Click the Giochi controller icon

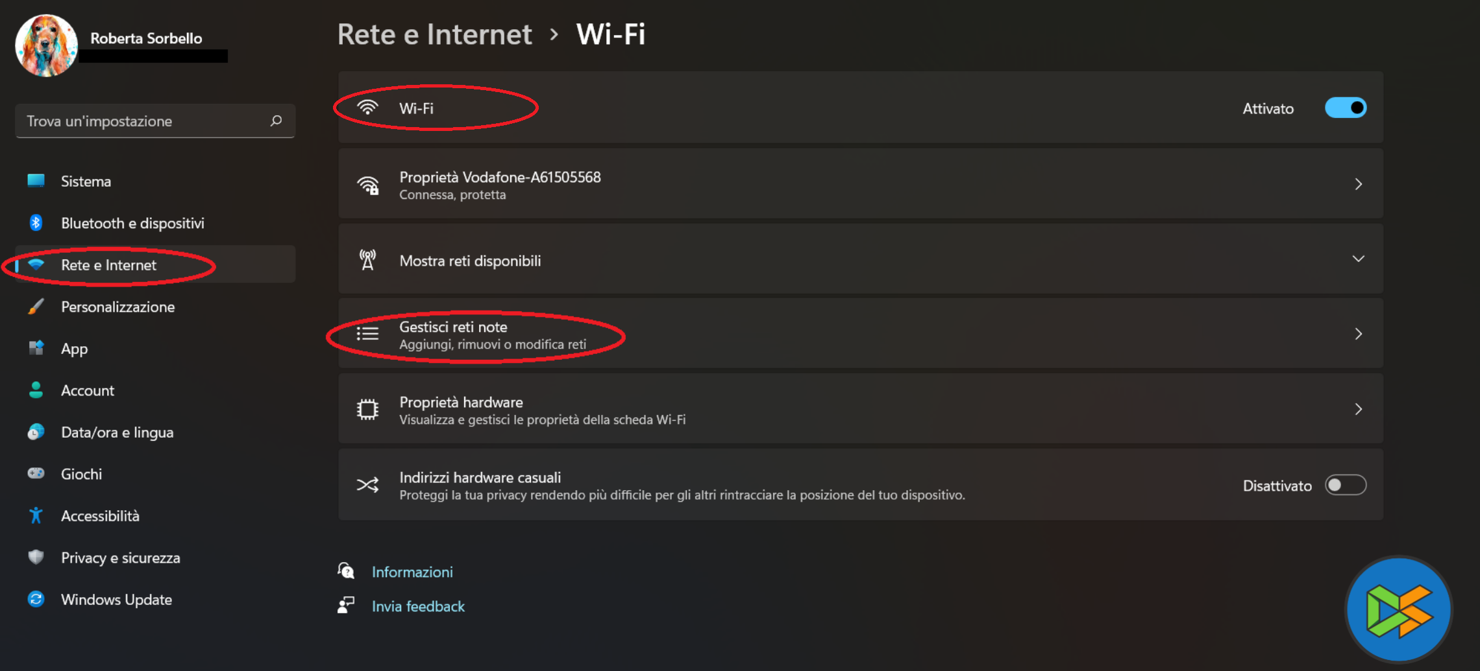pos(36,474)
